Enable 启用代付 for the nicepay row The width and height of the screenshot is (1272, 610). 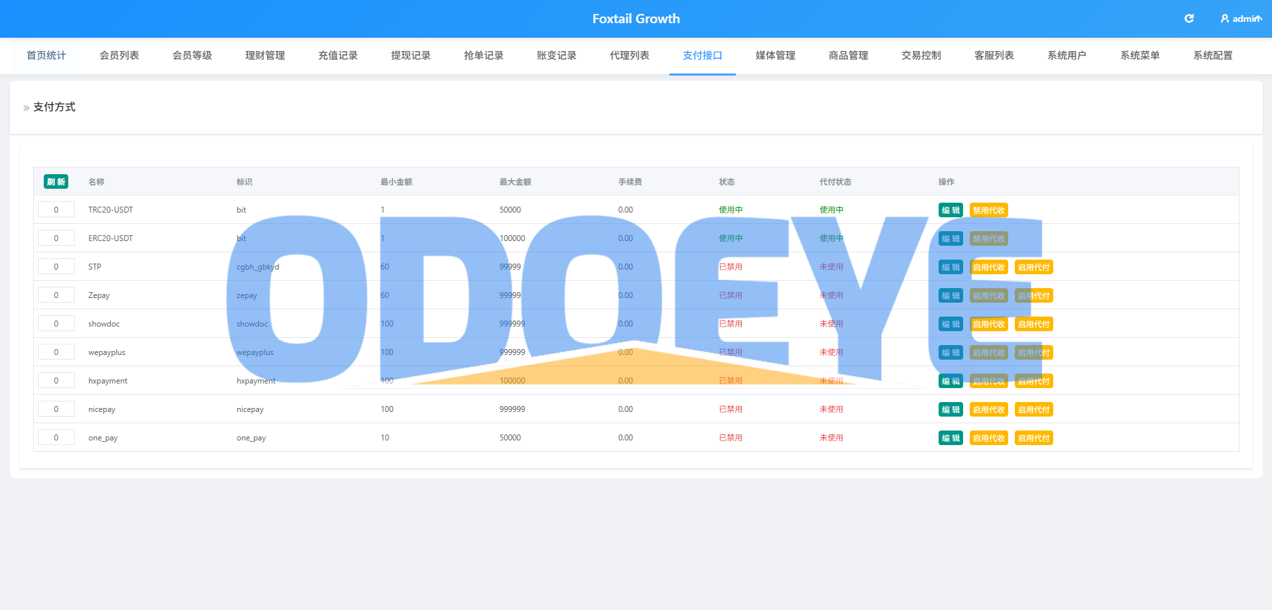[1034, 409]
